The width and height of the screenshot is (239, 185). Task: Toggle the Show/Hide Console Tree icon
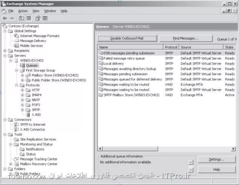point(29,18)
